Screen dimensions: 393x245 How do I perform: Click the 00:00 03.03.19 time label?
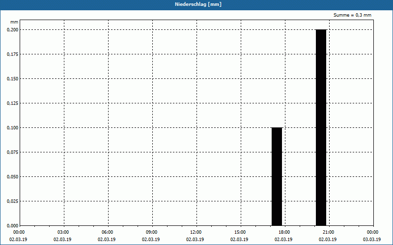(x=372, y=236)
